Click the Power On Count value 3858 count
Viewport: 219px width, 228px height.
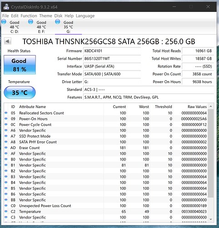click(198, 74)
